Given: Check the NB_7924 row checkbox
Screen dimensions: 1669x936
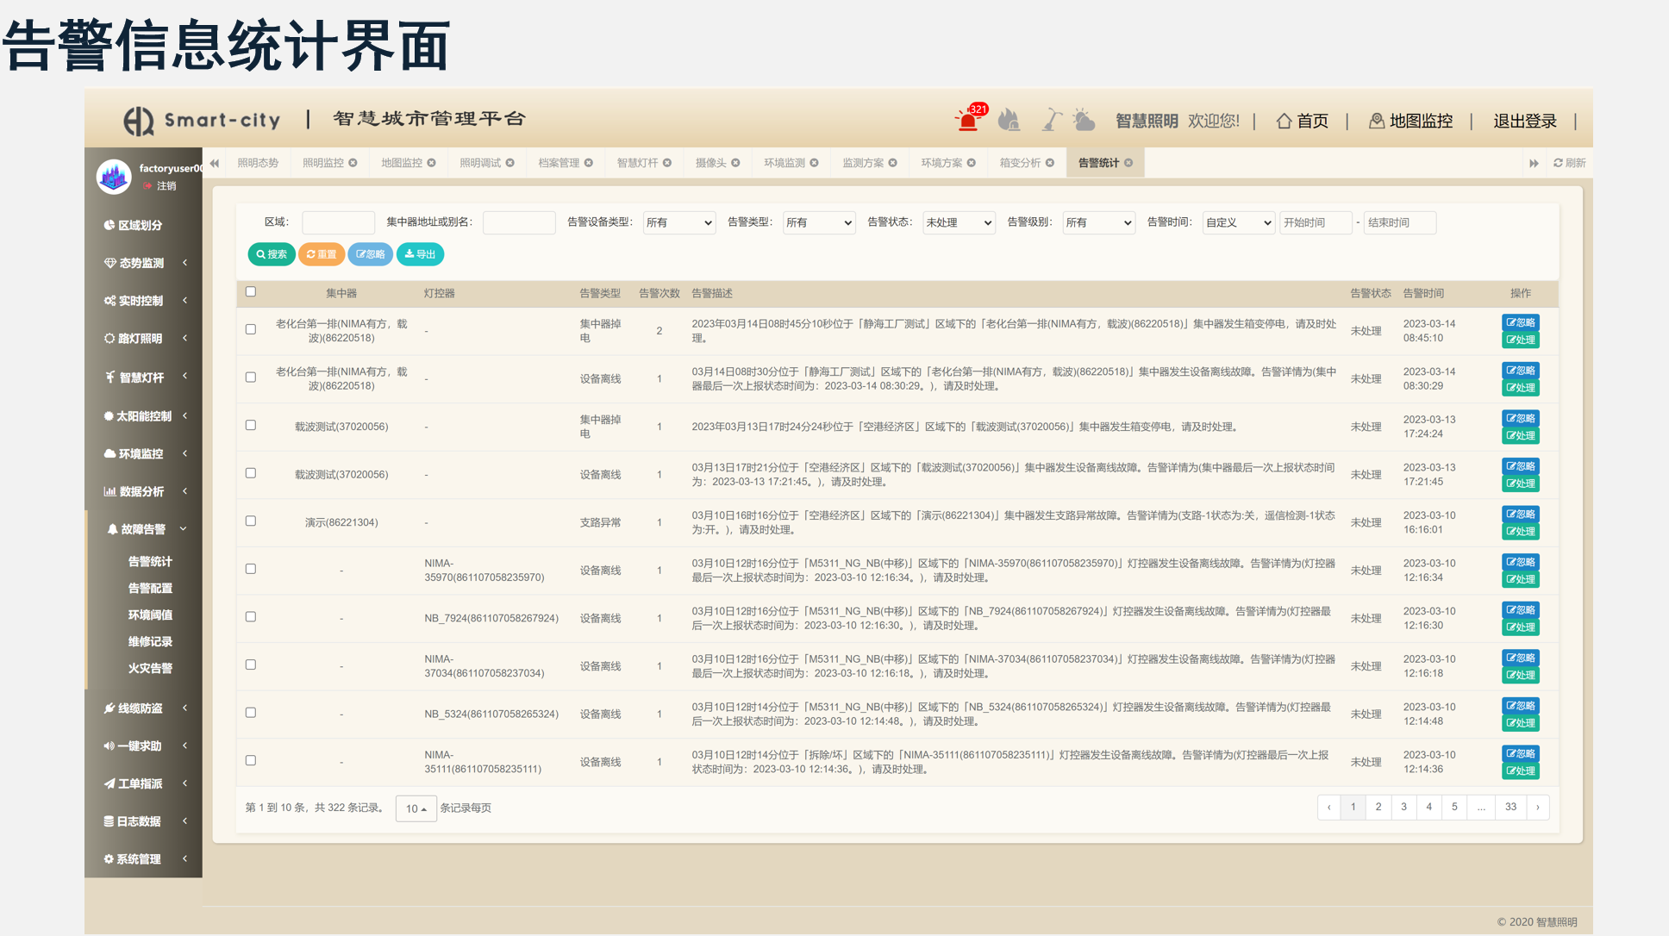Looking at the screenshot, I should point(251,617).
